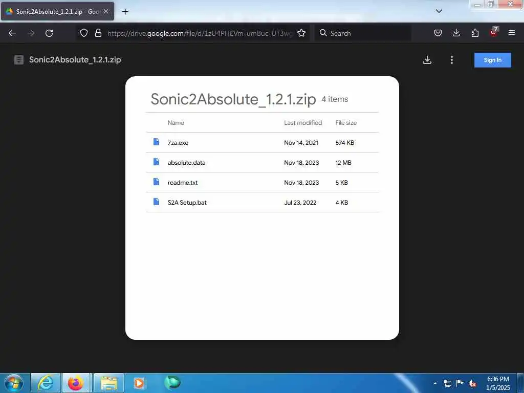Image resolution: width=524 pixels, height=393 pixels.
Task: Open a new browser tab
Action: 125,12
